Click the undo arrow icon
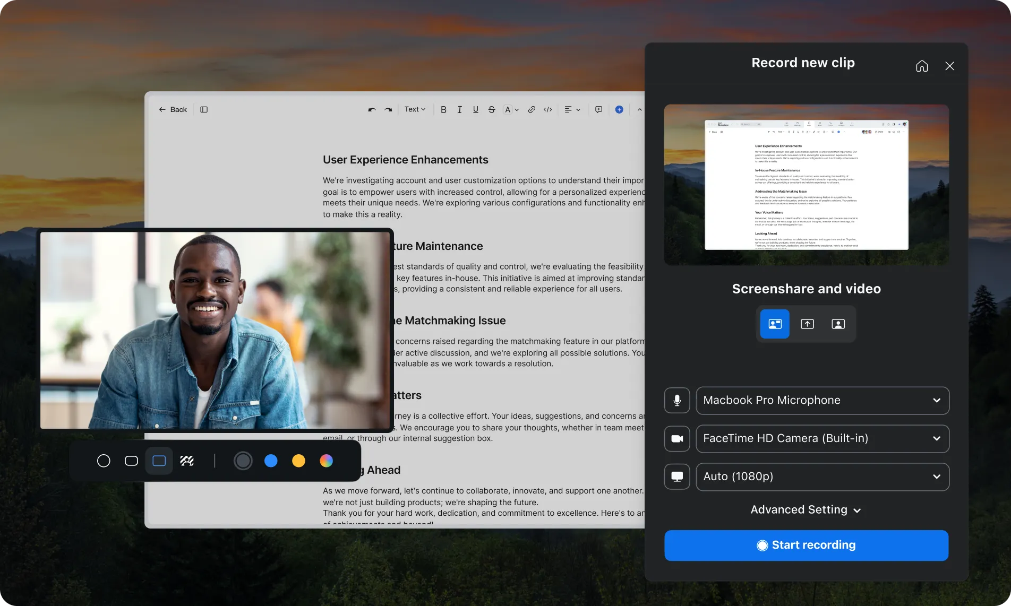This screenshot has width=1011, height=606. (x=372, y=109)
